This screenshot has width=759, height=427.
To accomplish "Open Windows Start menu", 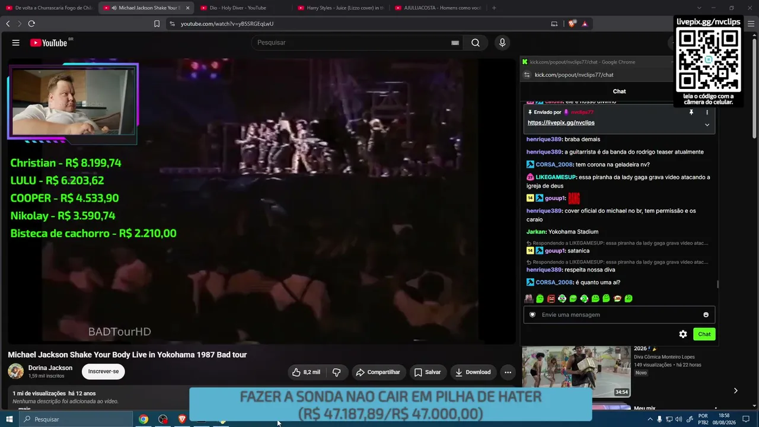I will (9, 419).
